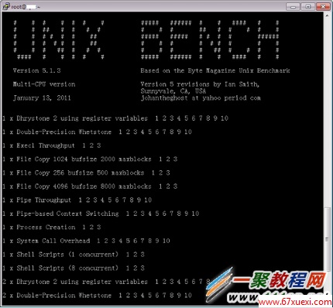Click 'Version 5 revisions by Ian Smith' line
Screen dimensions: 333x308
coord(200,84)
